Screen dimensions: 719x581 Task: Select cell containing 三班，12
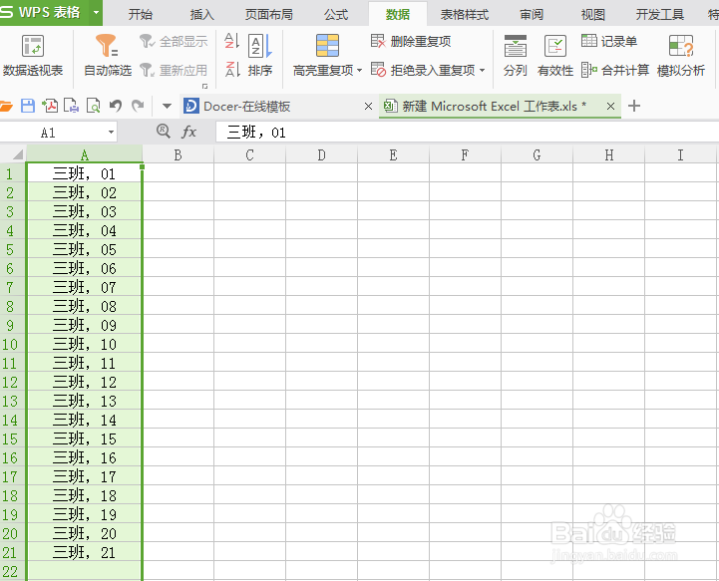click(85, 382)
